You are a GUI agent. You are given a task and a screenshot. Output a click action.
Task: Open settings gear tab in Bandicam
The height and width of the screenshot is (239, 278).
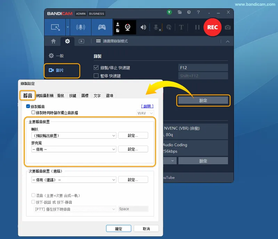click(x=67, y=41)
